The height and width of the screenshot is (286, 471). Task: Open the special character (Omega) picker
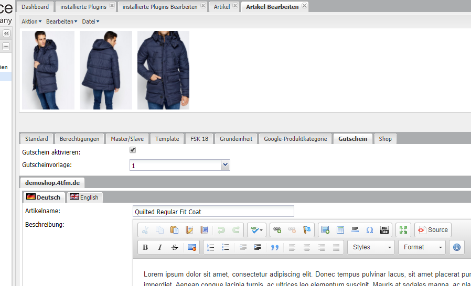[x=369, y=230]
